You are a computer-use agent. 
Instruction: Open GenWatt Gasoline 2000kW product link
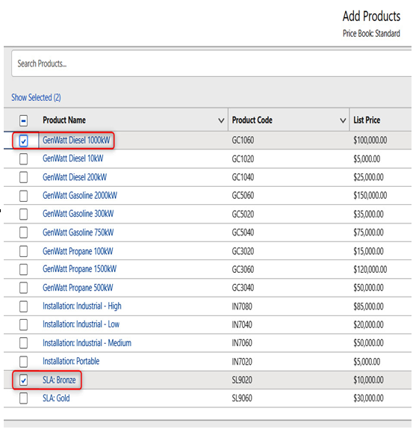80,195
